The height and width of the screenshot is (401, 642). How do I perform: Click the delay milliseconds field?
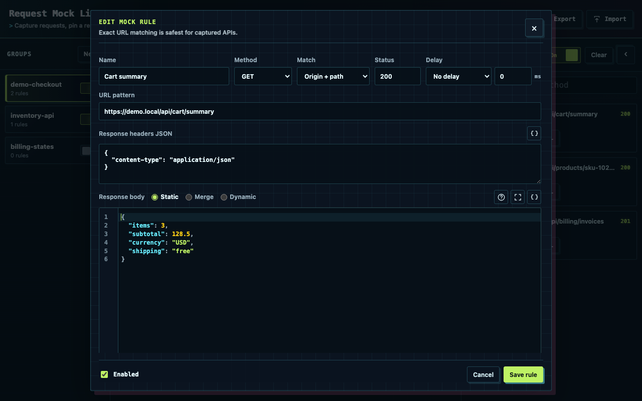513,76
